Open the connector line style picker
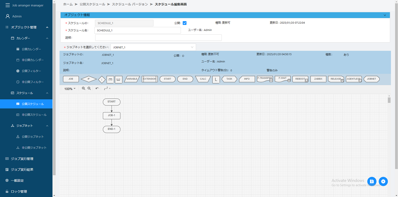 [x=107, y=88]
